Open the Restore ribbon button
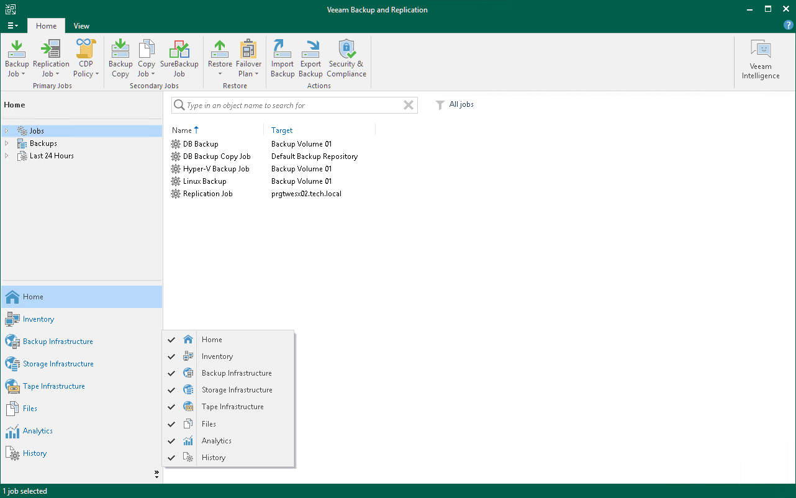Viewport: 796px width, 498px height. (x=220, y=58)
